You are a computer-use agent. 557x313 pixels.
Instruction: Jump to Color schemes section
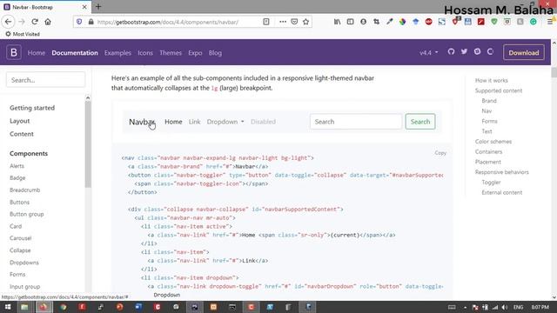point(493,142)
